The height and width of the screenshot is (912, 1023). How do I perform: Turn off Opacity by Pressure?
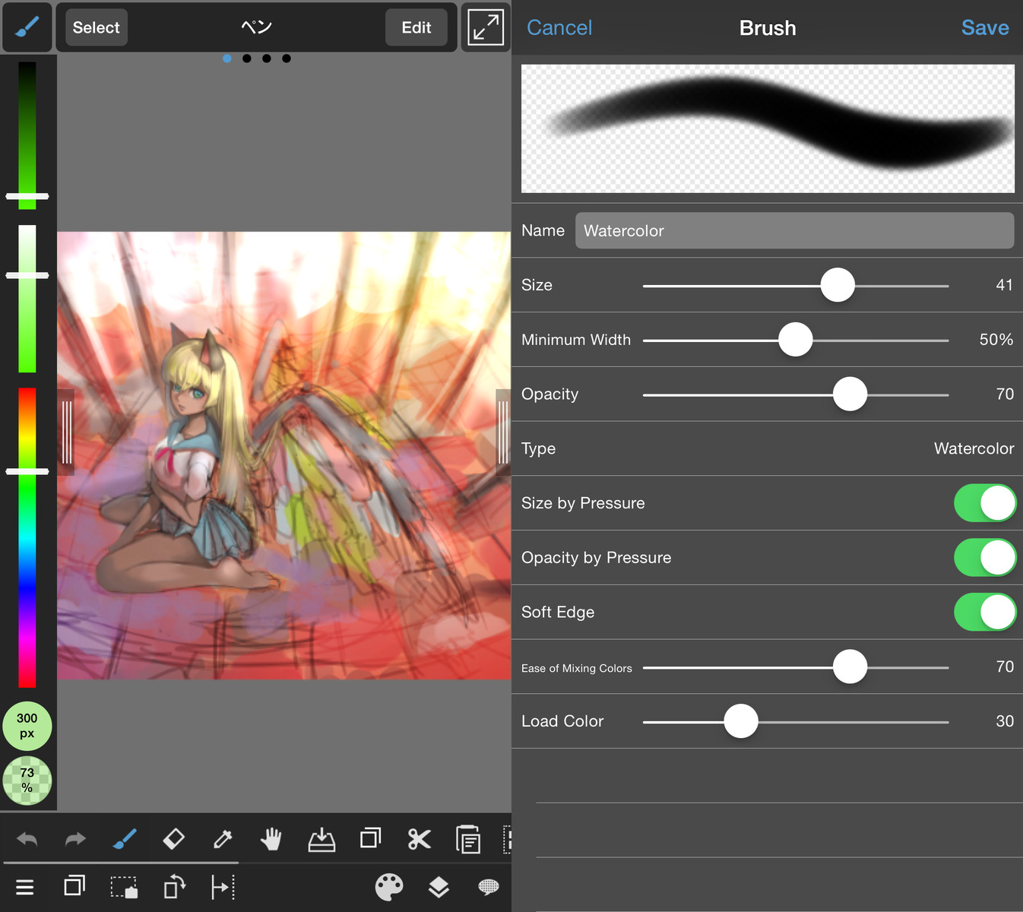[984, 558]
